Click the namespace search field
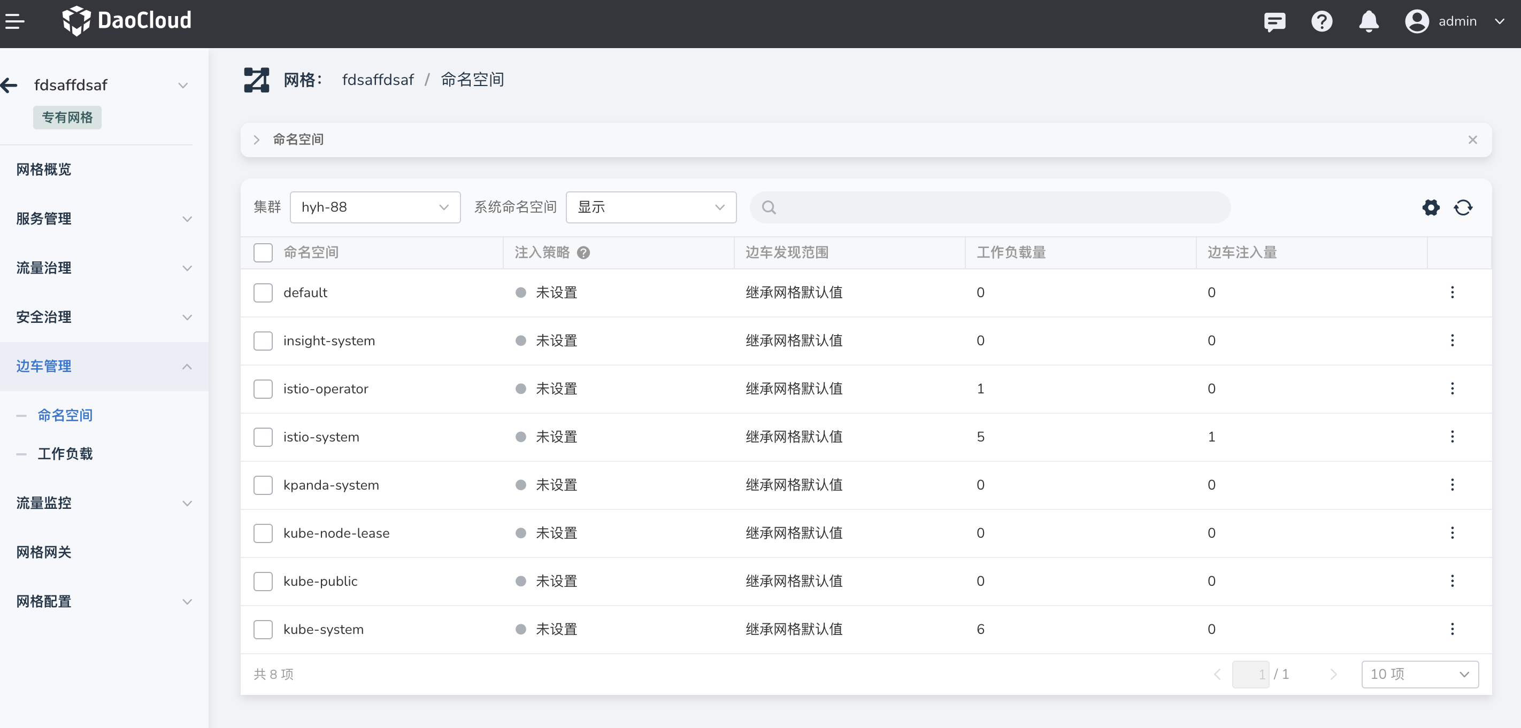 [992, 208]
